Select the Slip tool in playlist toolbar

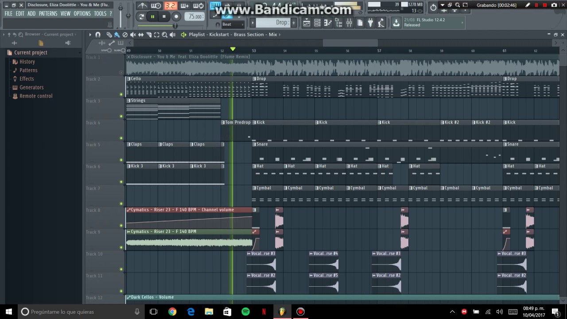pyautogui.click(x=141, y=35)
